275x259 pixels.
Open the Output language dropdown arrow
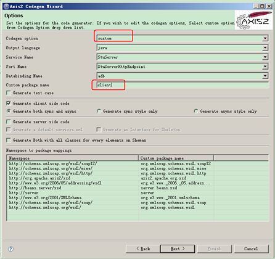[265, 47]
